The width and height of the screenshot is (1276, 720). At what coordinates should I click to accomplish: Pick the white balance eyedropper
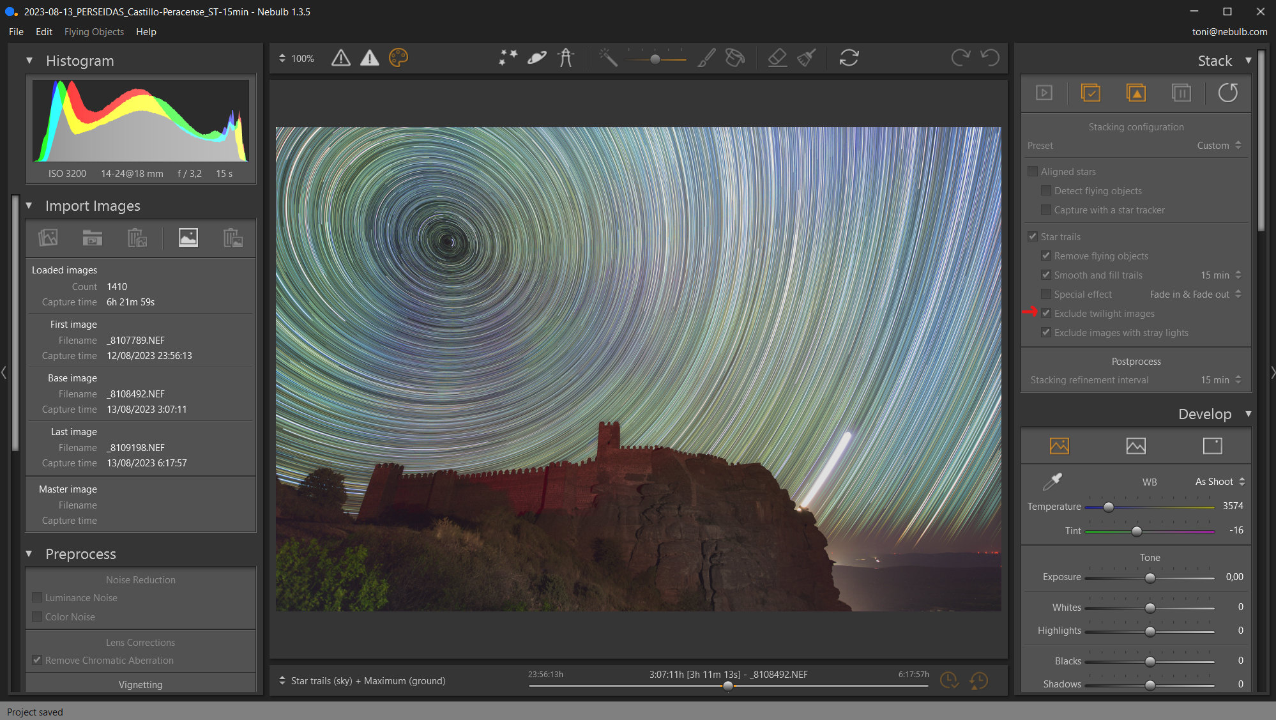coord(1052,482)
